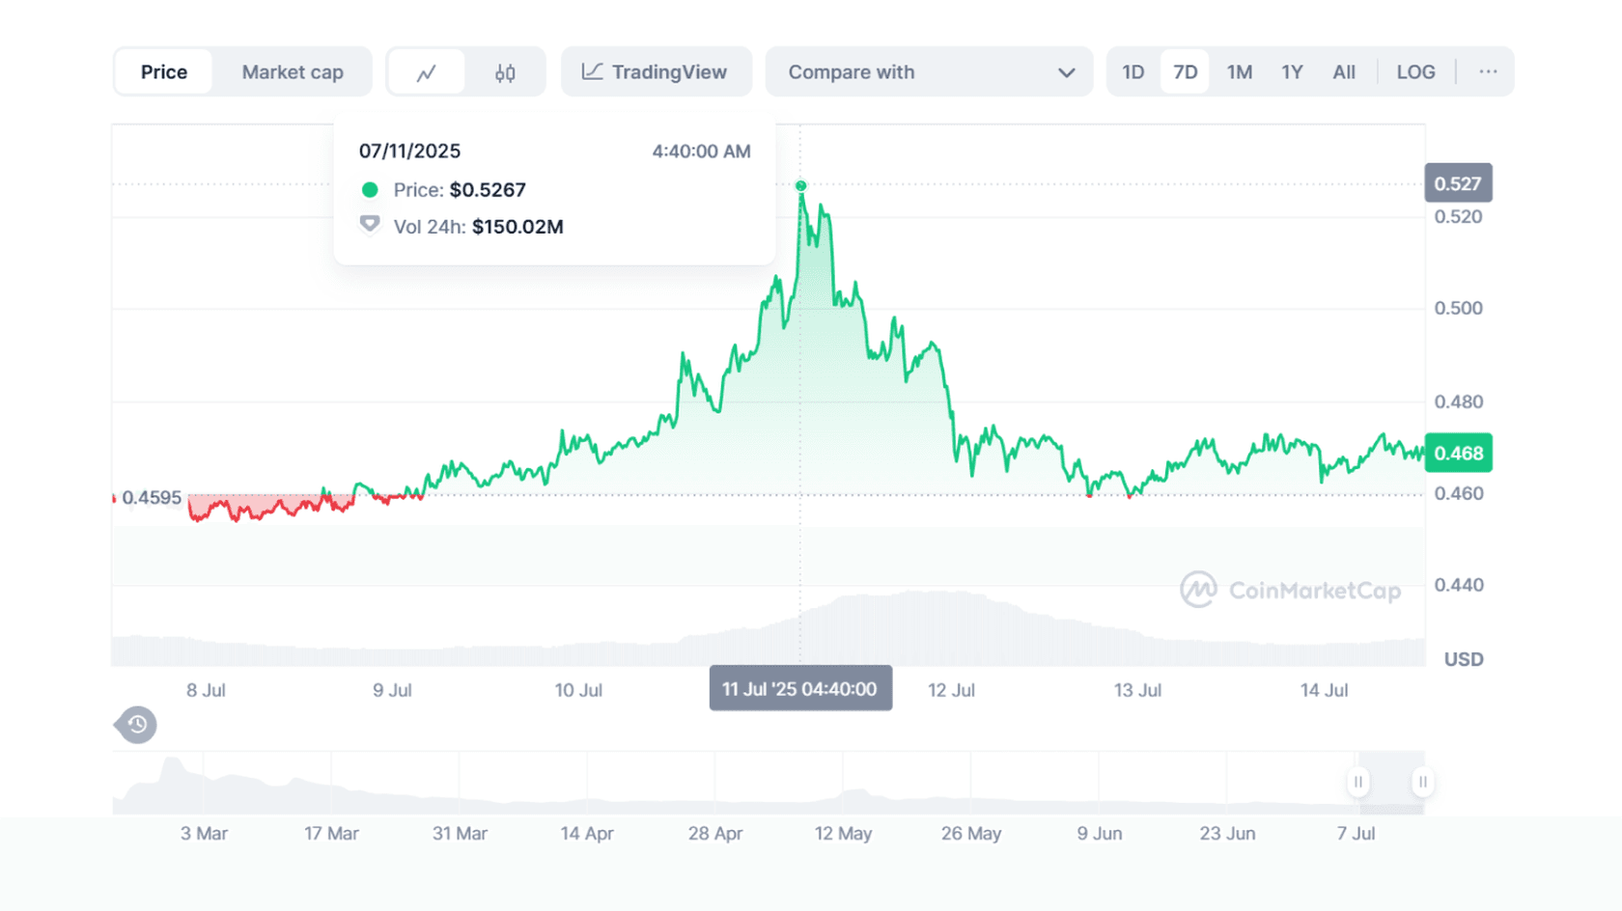Expand the Compare with chevron arrow

(1066, 72)
